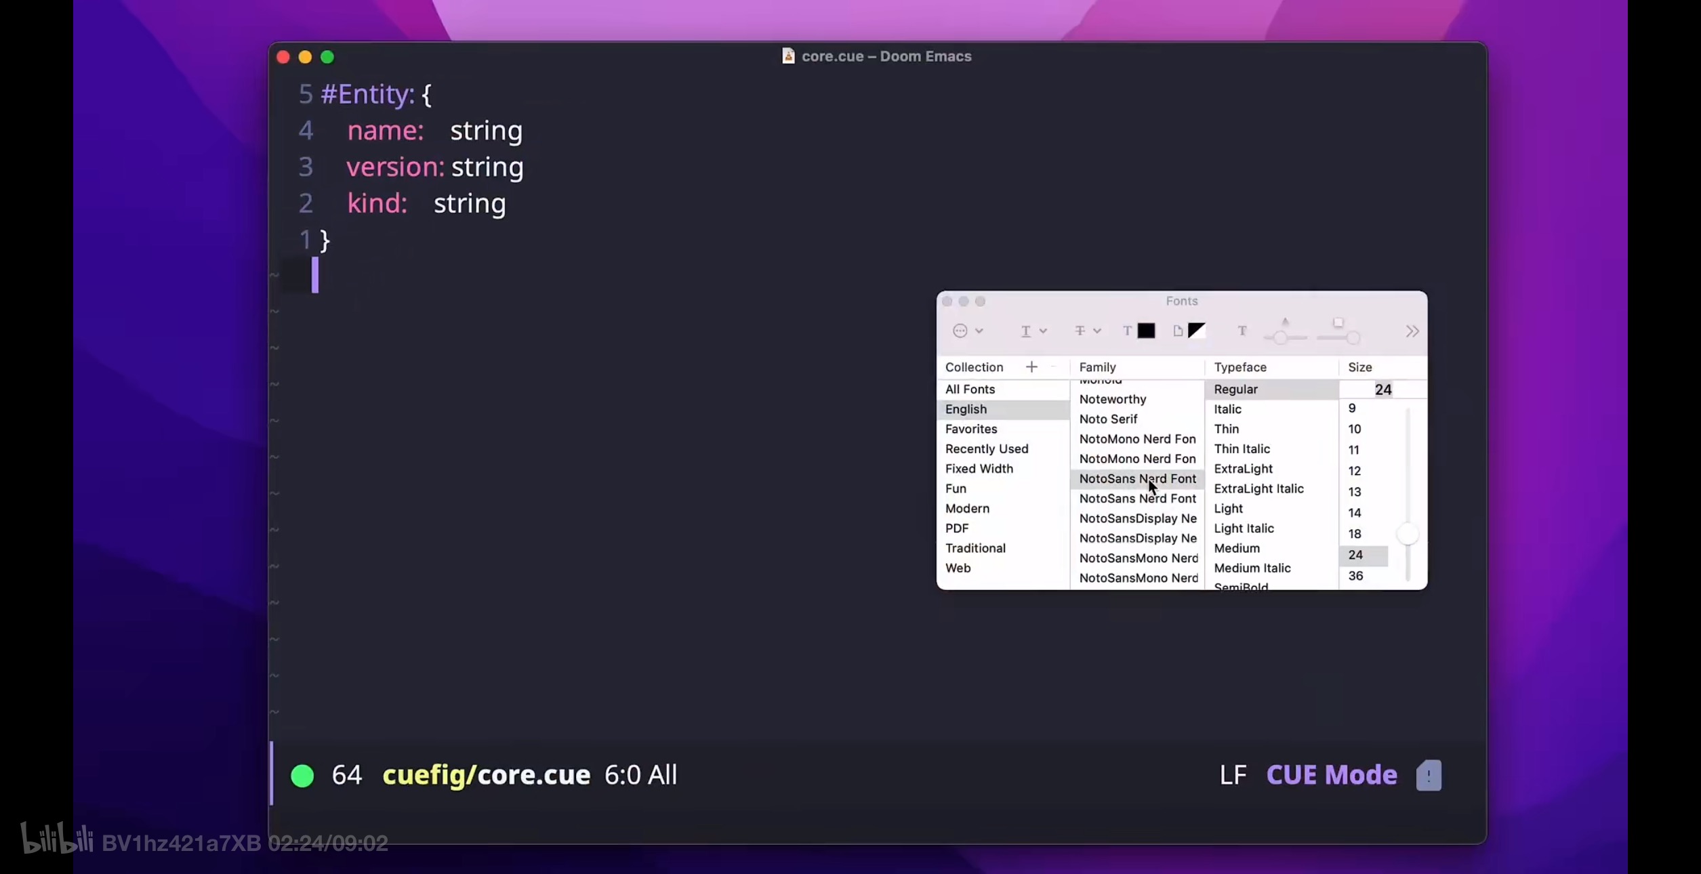This screenshot has height=874, width=1701.
Task: Select the Modern collection
Action: [x=1003, y=508]
